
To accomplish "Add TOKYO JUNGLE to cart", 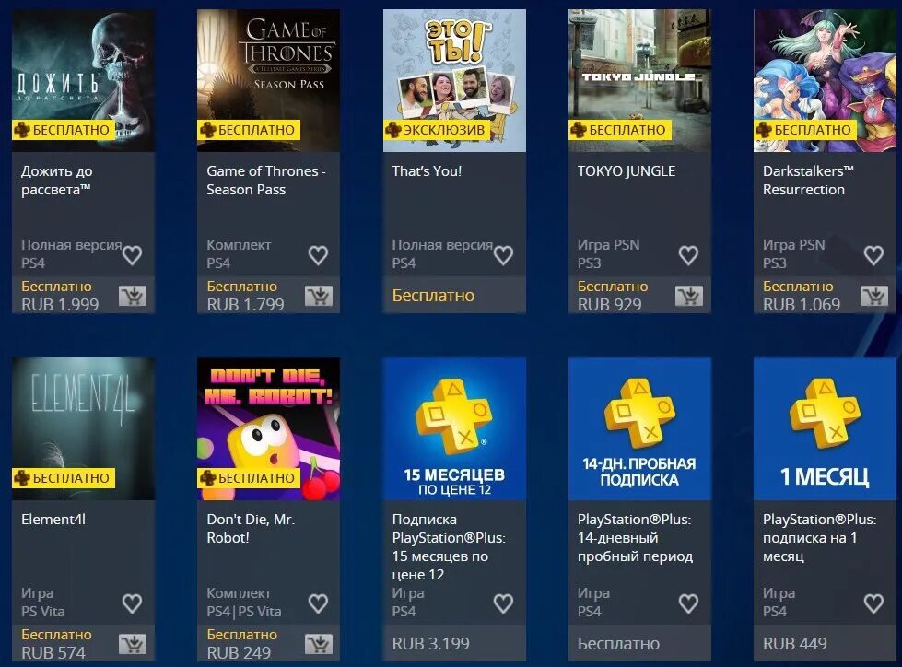I will [x=688, y=296].
